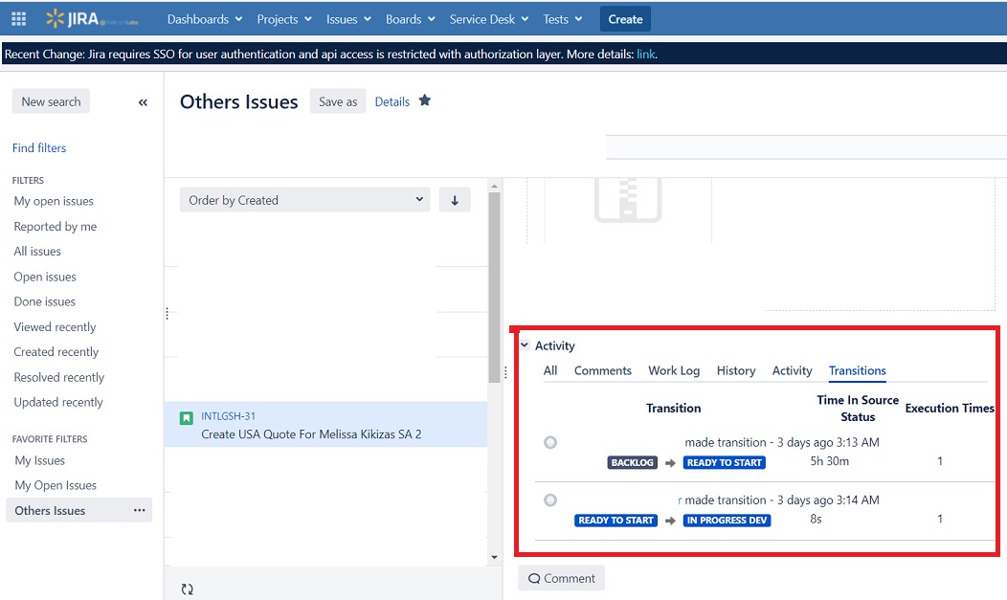
Task: Collapse the filters sidebar with double chevron
Action: pos(143,102)
